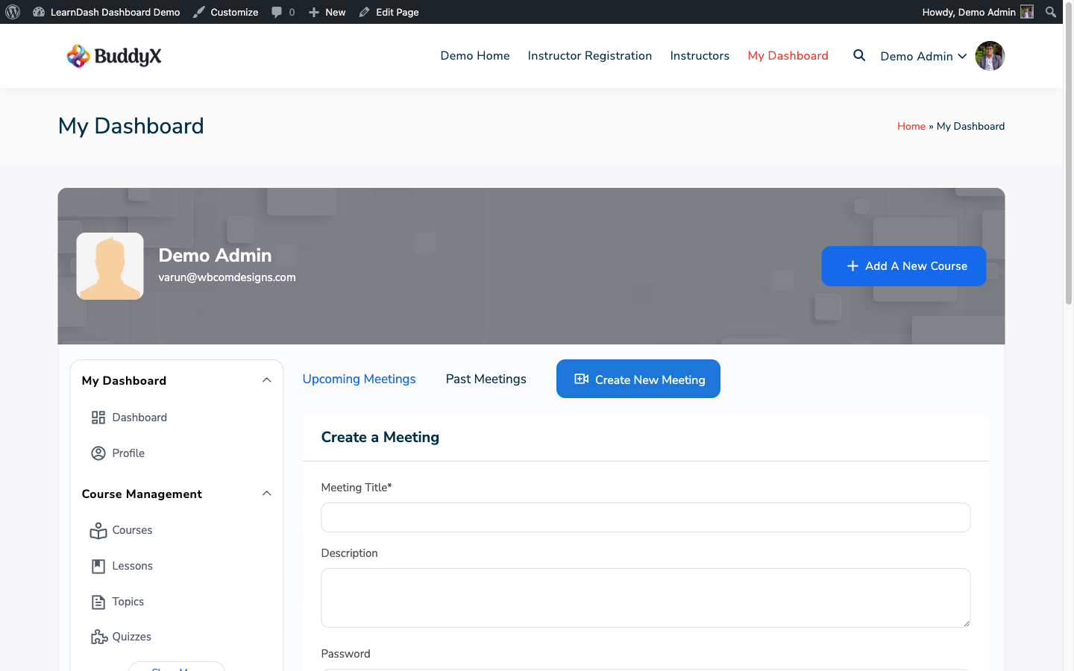
Task: Open Profile from the sidebar
Action: click(x=98, y=453)
